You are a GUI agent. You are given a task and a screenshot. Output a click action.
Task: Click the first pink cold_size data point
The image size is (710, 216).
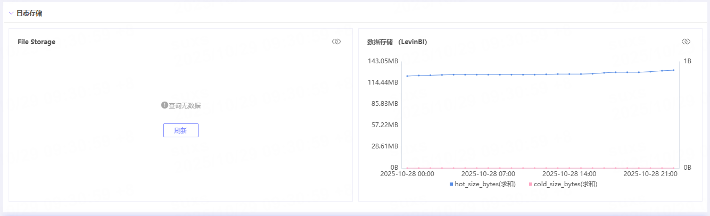click(x=407, y=168)
